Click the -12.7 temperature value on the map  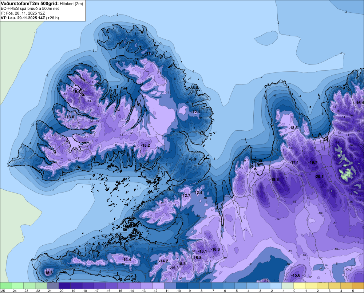coord(186,196)
